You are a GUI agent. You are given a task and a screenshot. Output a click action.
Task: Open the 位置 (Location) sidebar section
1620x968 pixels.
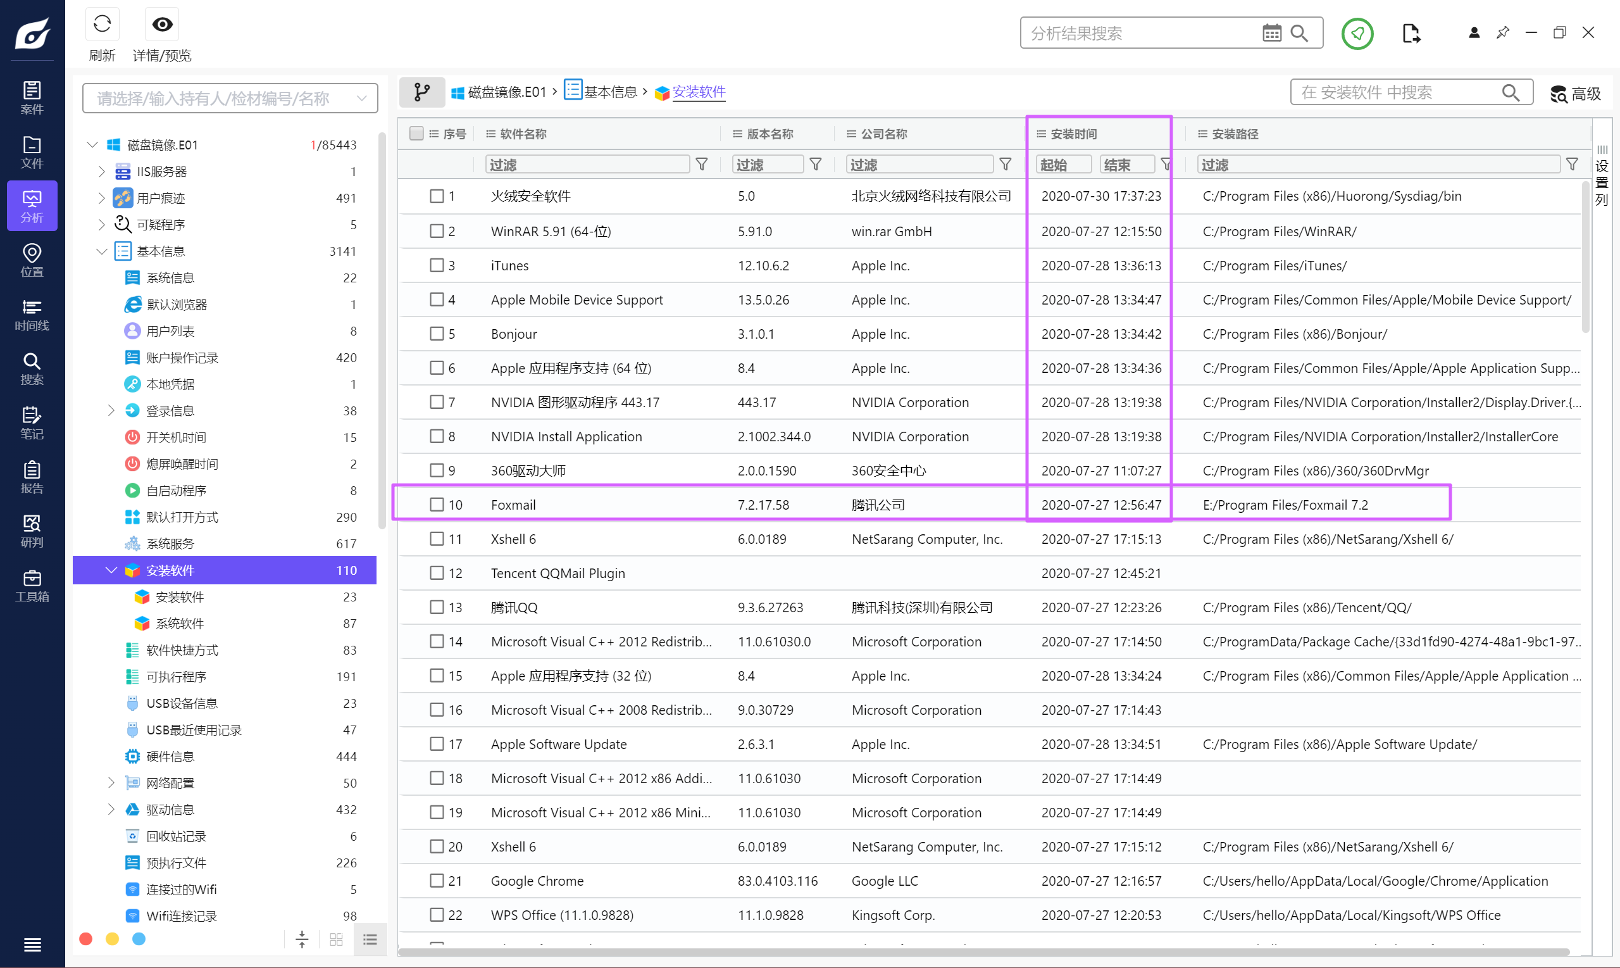[32, 260]
